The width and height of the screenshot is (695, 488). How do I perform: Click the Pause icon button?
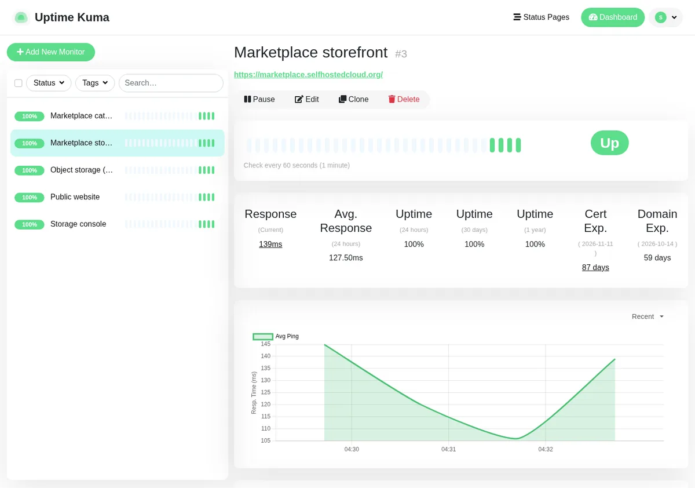pos(247,99)
